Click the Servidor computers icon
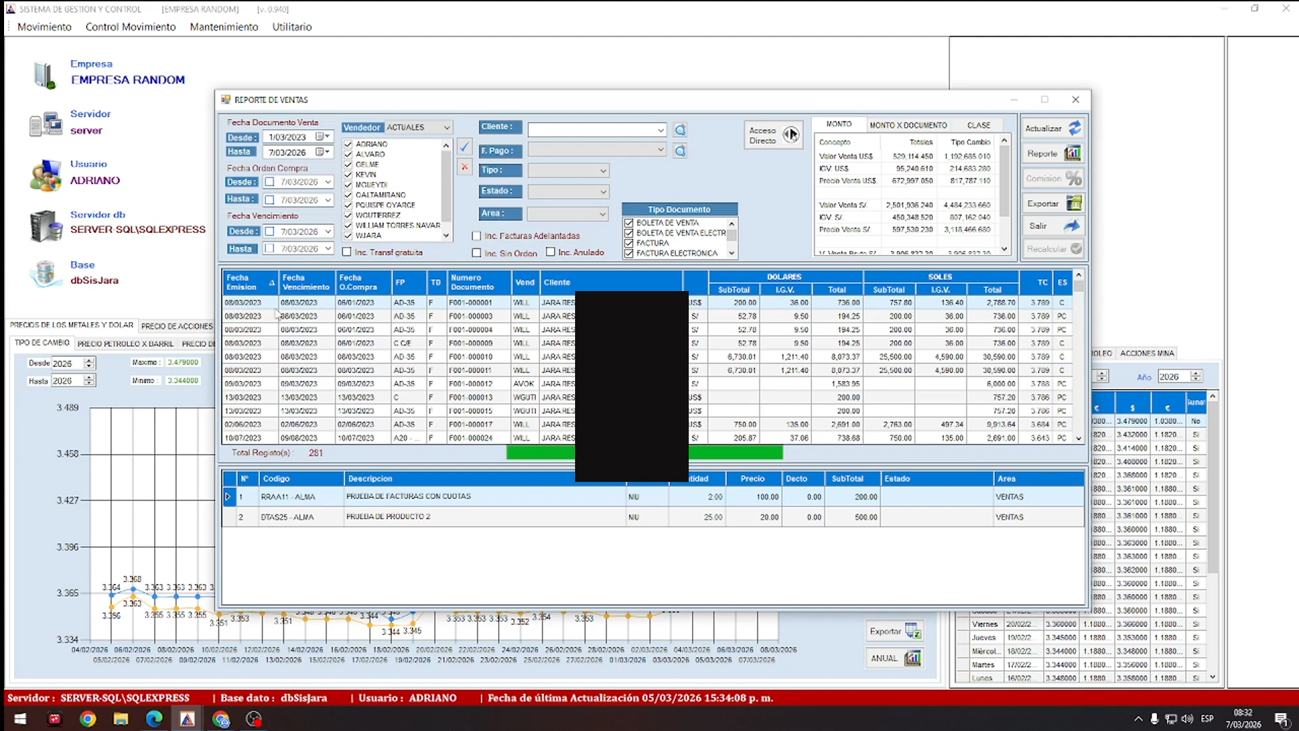Image resolution: width=1299 pixels, height=731 pixels. pos(45,124)
